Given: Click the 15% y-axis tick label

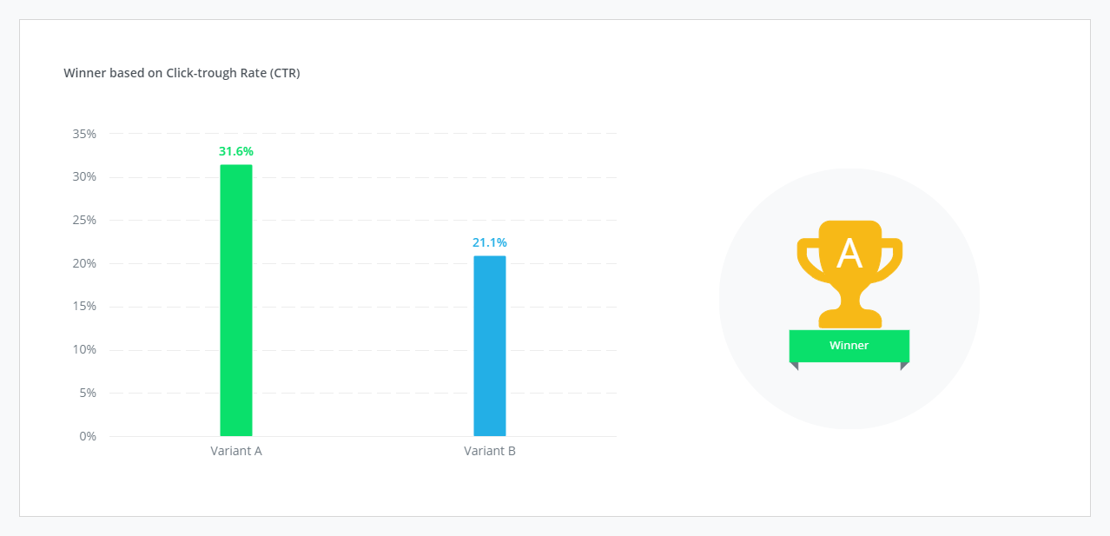Looking at the screenshot, I should coord(84,306).
